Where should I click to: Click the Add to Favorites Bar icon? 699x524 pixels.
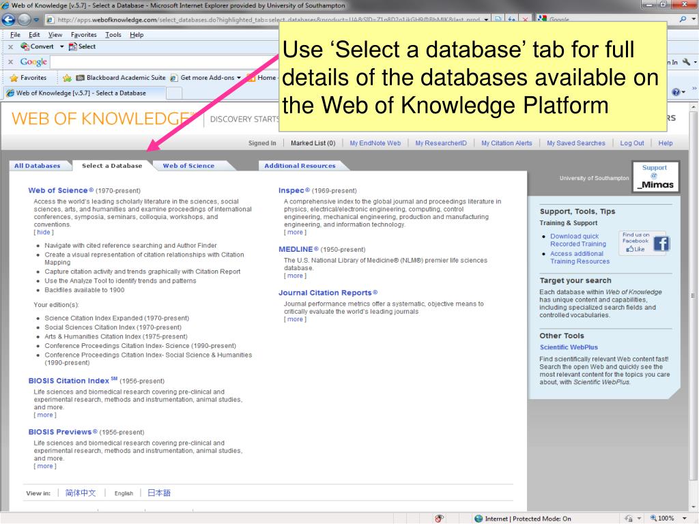point(68,78)
